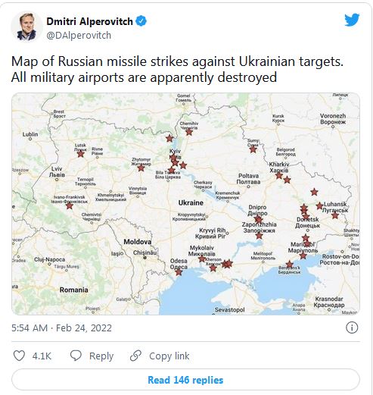Open Dmitri Alperovitch's profile picture
The height and width of the screenshot is (395, 373).
[26, 27]
